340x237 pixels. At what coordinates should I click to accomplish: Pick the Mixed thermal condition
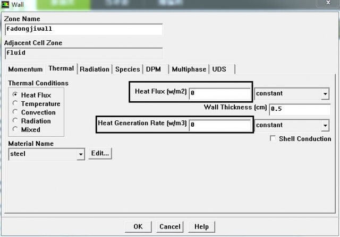(15, 129)
